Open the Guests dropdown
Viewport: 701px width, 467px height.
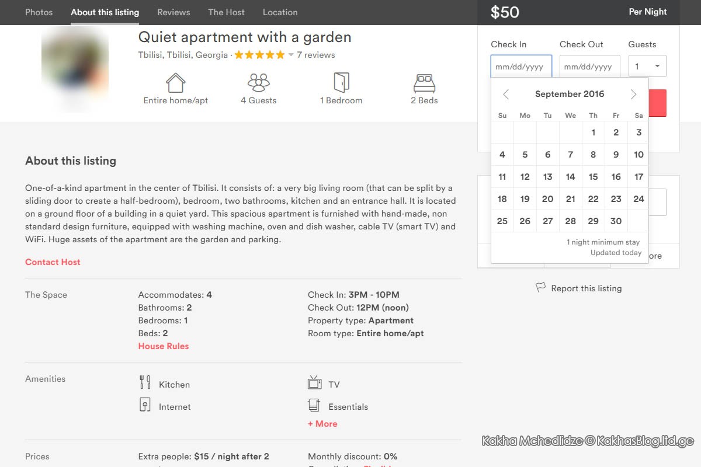(647, 66)
